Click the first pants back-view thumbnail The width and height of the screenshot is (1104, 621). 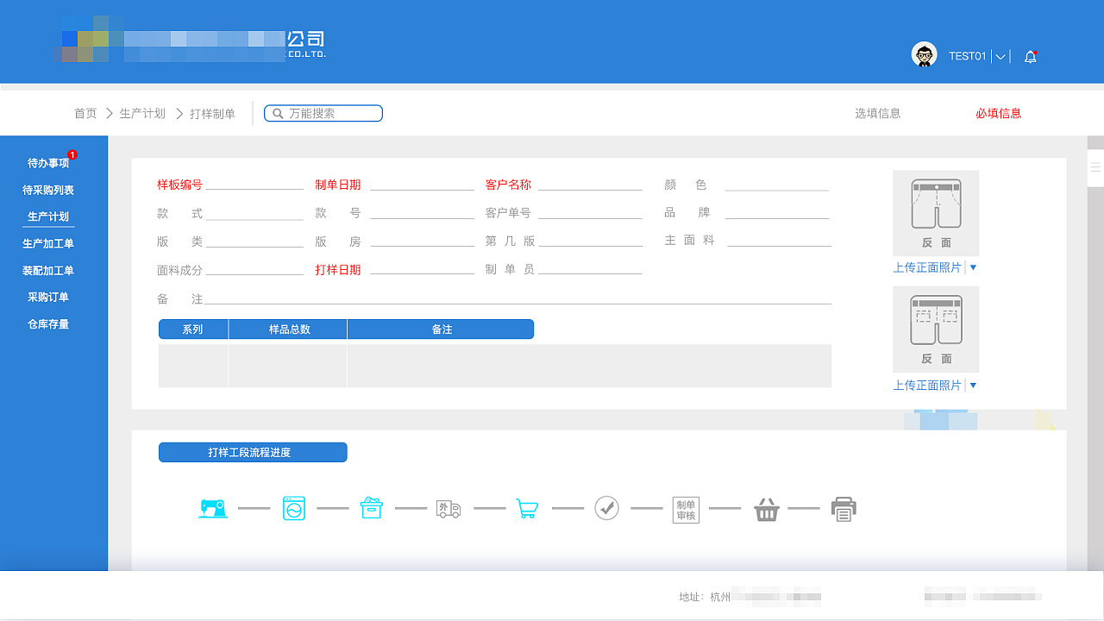(935, 212)
